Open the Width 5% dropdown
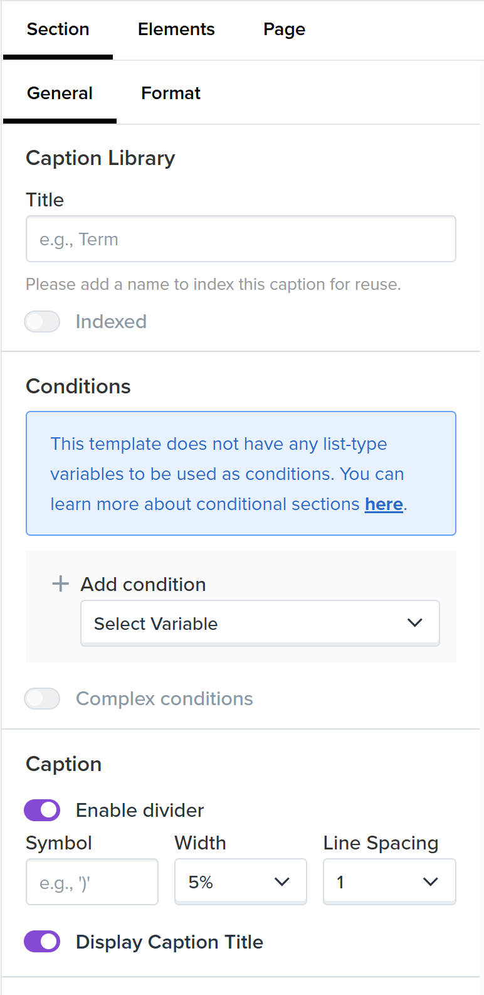The height and width of the screenshot is (995, 484). (232, 882)
